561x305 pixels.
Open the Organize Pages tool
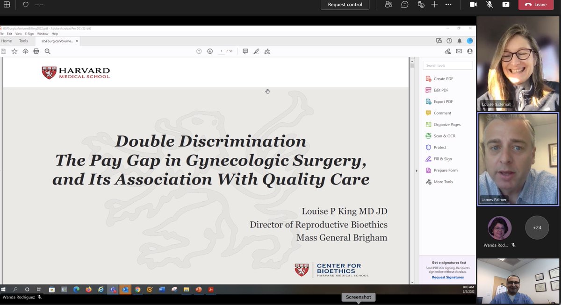[443, 124]
